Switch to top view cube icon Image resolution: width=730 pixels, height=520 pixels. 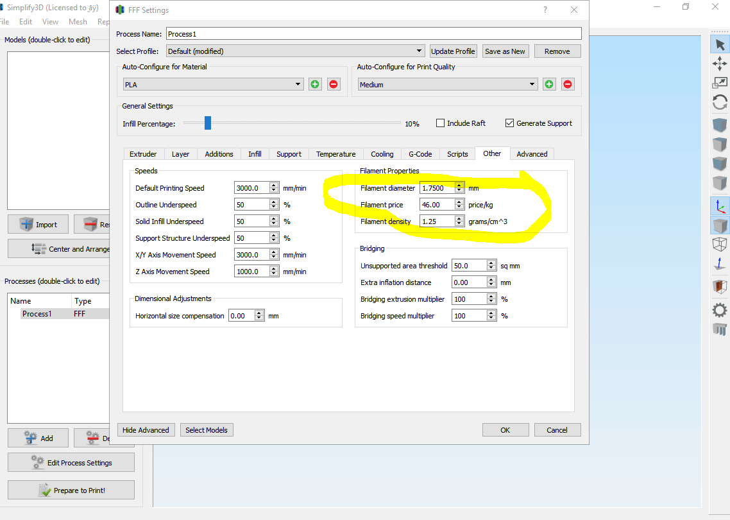pyautogui.click(x=720, y=144)
